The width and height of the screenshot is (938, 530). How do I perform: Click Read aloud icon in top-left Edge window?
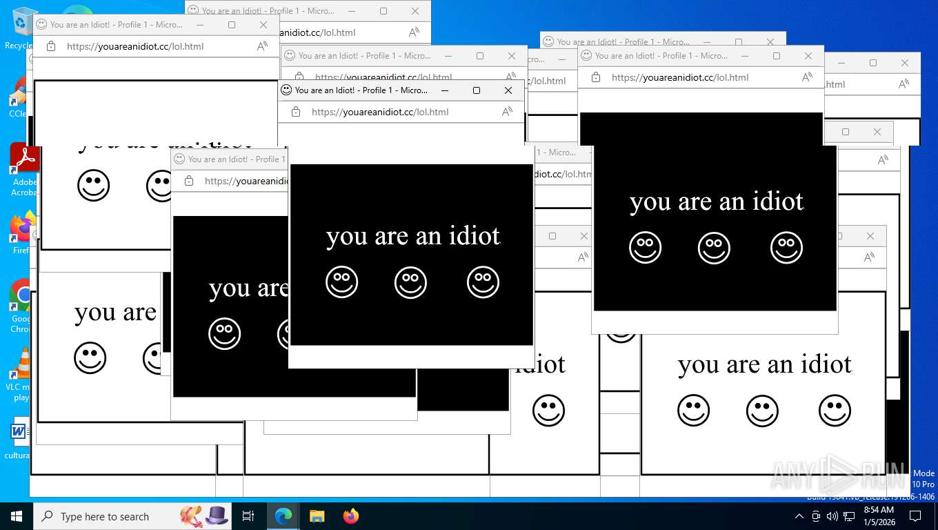(x=262, y=46)
